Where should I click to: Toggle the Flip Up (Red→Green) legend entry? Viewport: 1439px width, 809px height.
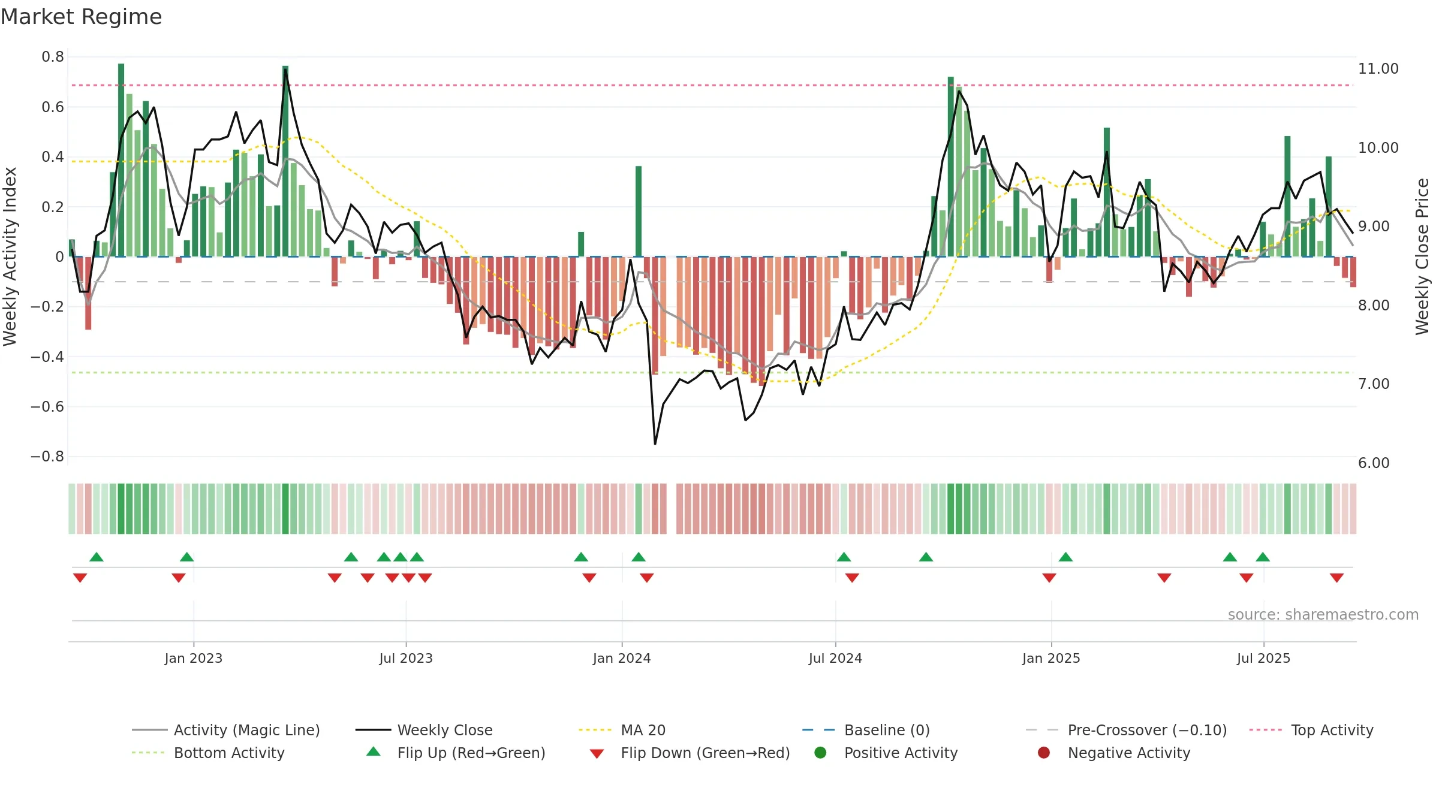point(456,753)
